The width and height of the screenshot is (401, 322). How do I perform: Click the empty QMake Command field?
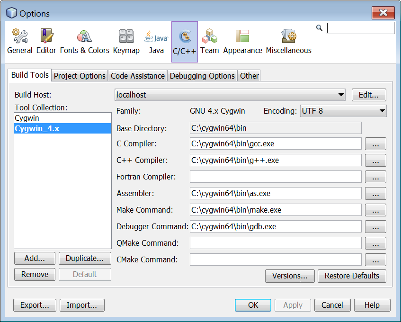(276, 243)
